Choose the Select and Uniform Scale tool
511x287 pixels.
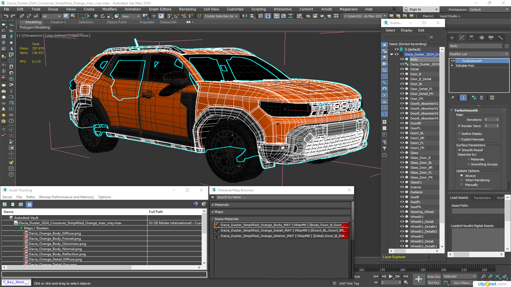110,16
